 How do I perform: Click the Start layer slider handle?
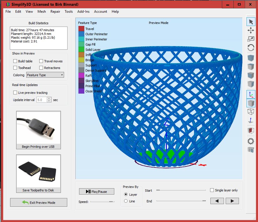pos(158,190)
